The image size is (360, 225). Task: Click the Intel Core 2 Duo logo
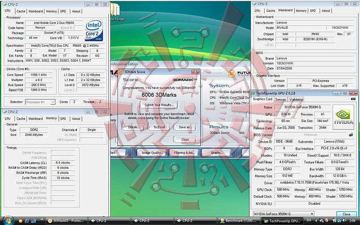pos(94,30)
